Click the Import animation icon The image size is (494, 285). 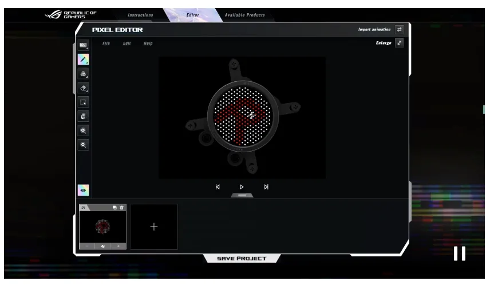pyautogui.click(x=400, y=29)
